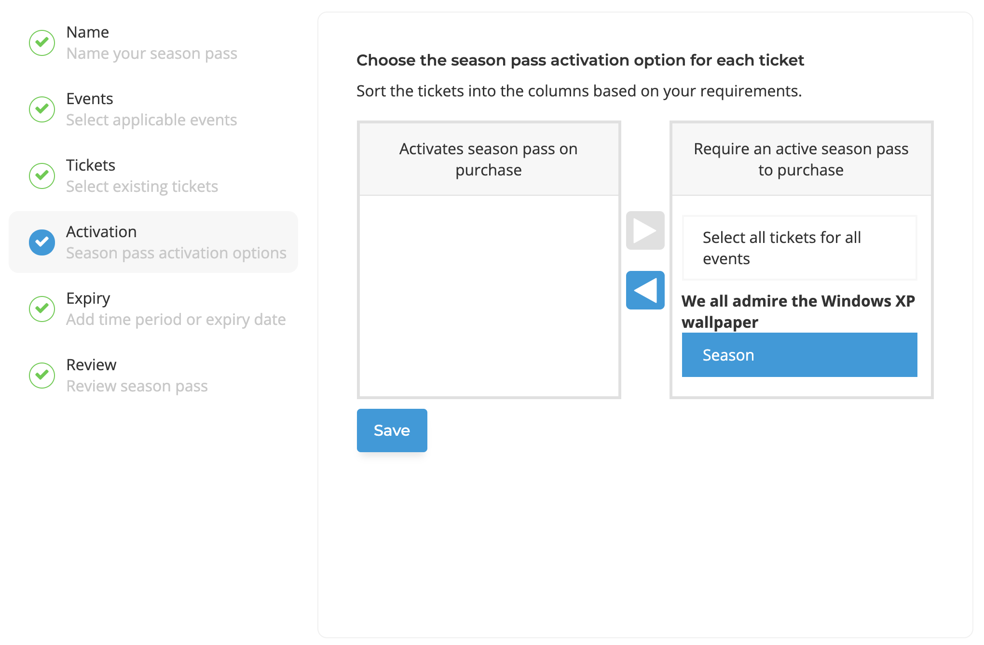Select the highlighted Season ticket item
The width and height of the screenshot is (984, 645).
(x=799, y=355)
